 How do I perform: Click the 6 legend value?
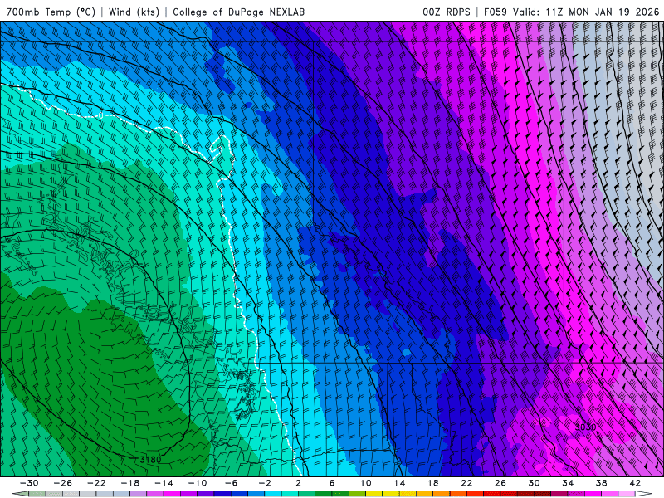coord(331,483)
